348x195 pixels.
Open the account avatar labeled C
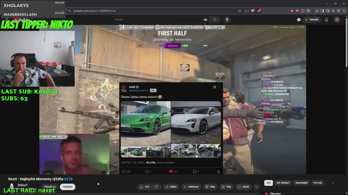(x=337, y=19)
